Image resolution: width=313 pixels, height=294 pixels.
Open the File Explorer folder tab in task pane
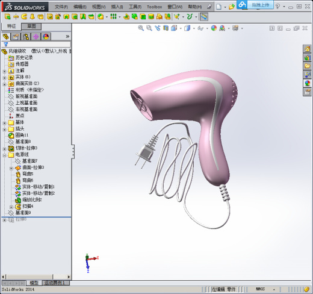point(307,66)
